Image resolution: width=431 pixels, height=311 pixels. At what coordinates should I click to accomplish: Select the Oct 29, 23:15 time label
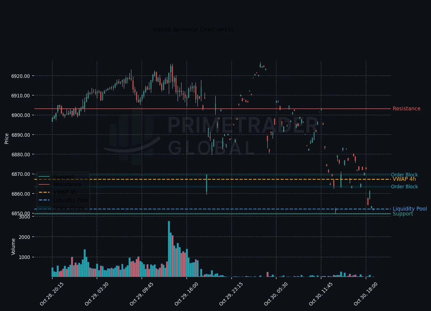click(231, 294)
